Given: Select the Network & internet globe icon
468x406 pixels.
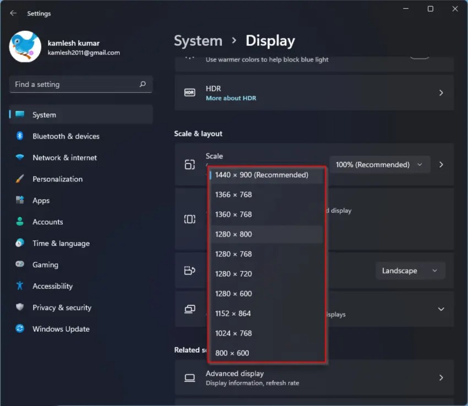Looking at the screenshot, I should (x=20, y=157).
